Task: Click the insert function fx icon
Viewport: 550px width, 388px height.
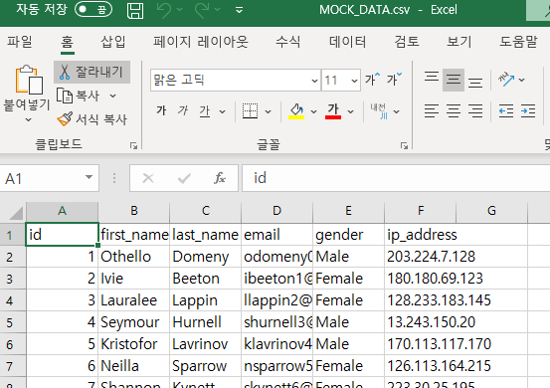Action: pyautogui.click(x=220, y=178)
